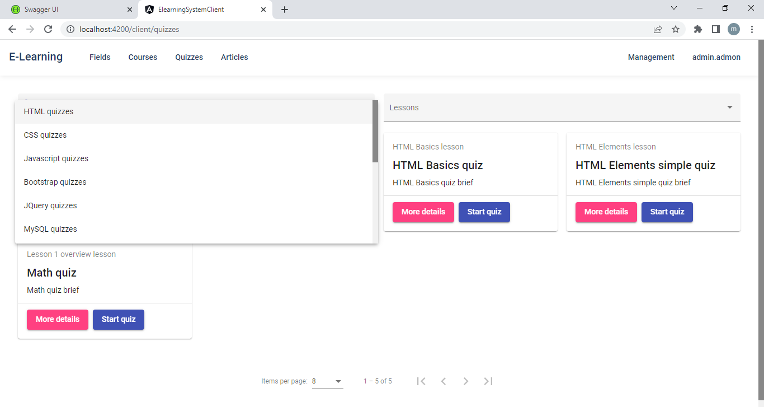Jump to the last page of results
764x407 pixels.
[x=488, y=381]
